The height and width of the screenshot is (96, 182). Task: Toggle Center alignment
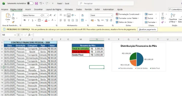(65, 20)
